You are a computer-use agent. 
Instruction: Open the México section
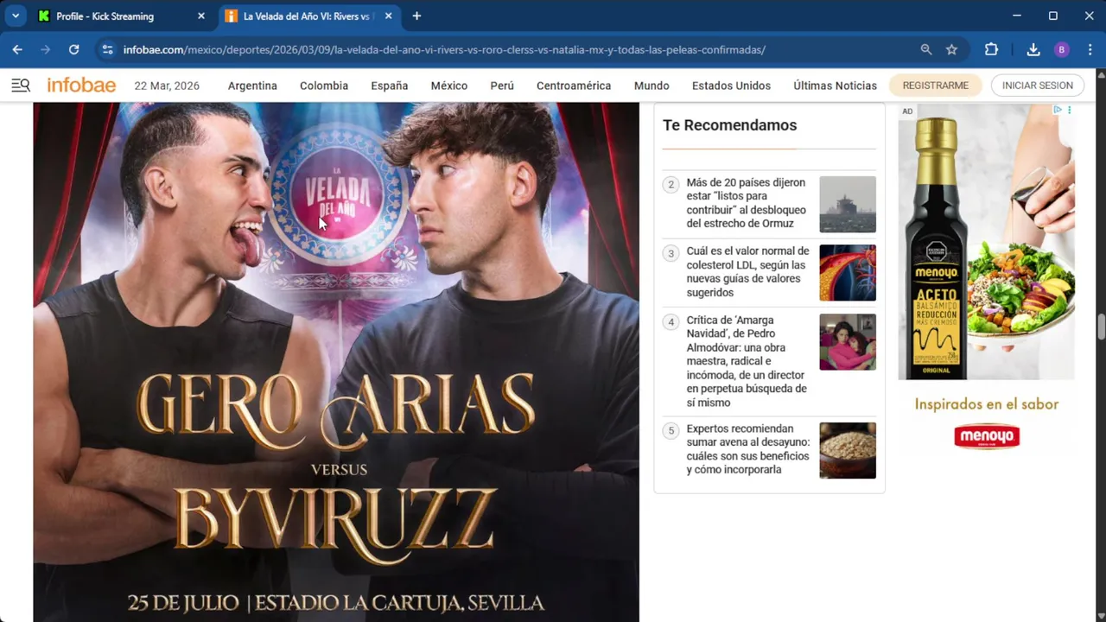pyautogui.click(x=449, y=86)
